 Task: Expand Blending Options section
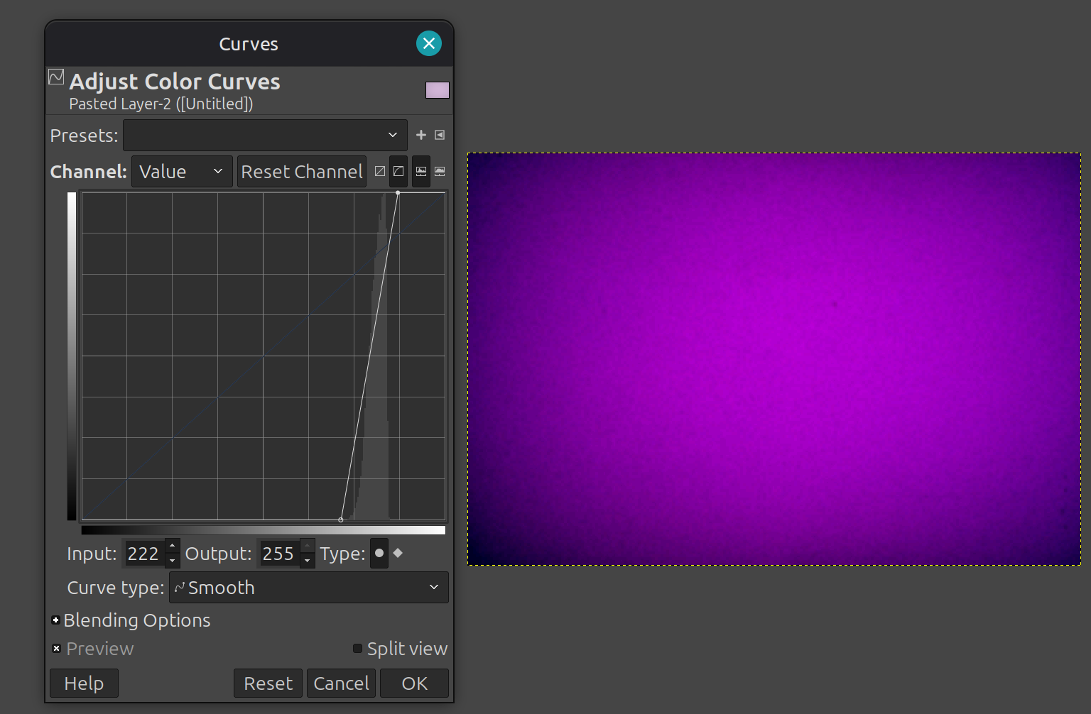click(56, 620)
